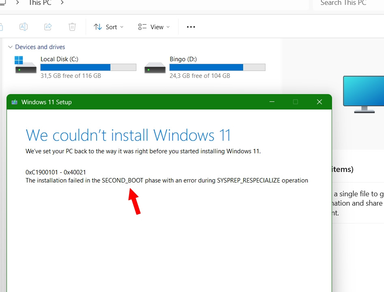The height and width of the screenshot is (292, 384).
Task: Click the 'We couldn't install Windows 11' heading
Action: tap(128, 135)
